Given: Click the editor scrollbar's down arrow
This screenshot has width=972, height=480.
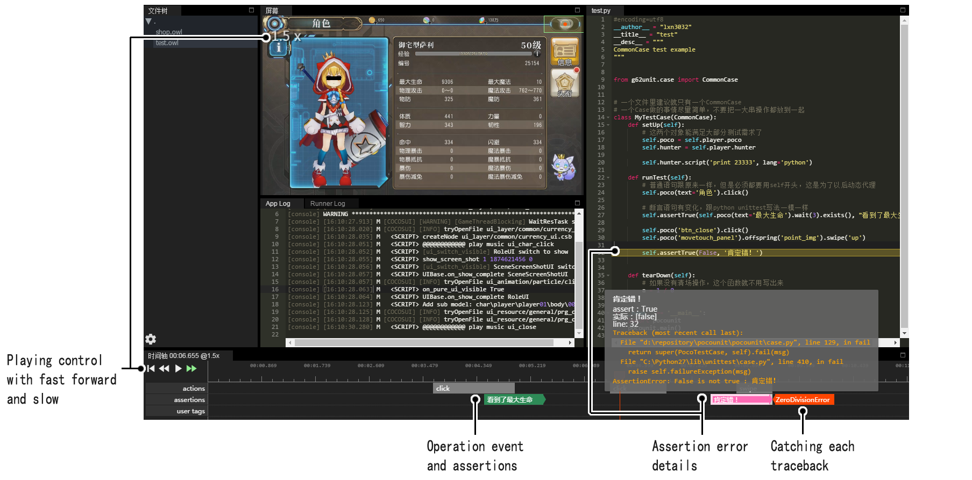Looking at the screenshot, I should click(x=904, y=333).
